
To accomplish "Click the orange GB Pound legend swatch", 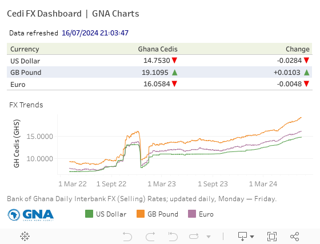I will coord(141,214).
